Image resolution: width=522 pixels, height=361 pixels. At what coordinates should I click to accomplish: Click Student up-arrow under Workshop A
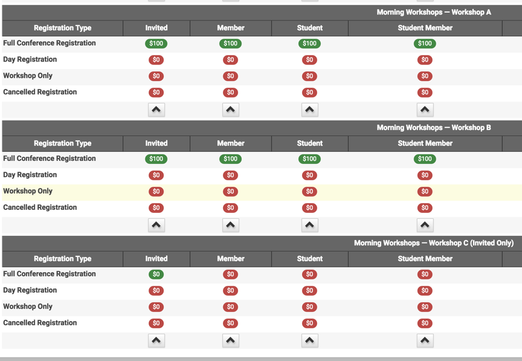click(309, 109)
